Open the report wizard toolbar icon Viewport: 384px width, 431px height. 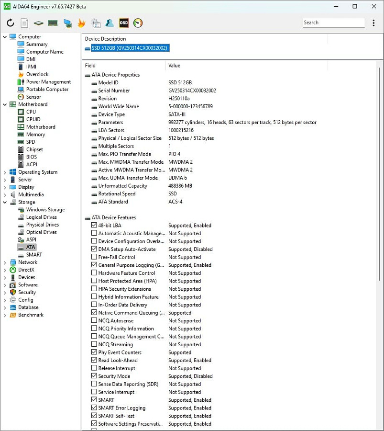pyautogui.click(x=96, y=23)
